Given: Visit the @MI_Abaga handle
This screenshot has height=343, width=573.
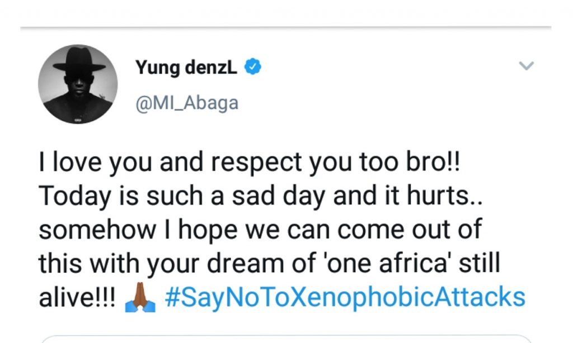Looking at the screenshot, I should 186,103.
